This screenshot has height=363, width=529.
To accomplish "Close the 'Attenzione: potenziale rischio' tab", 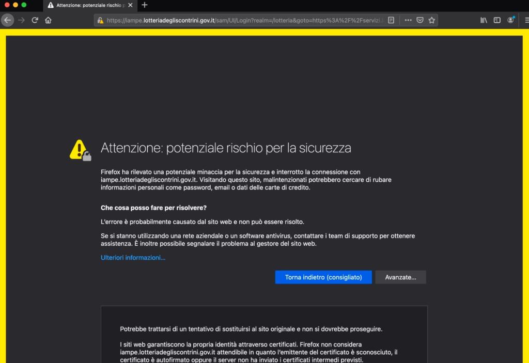I will [130, 5].
